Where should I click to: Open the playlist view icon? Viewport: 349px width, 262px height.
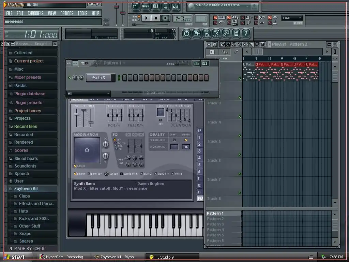coord(136,6)
